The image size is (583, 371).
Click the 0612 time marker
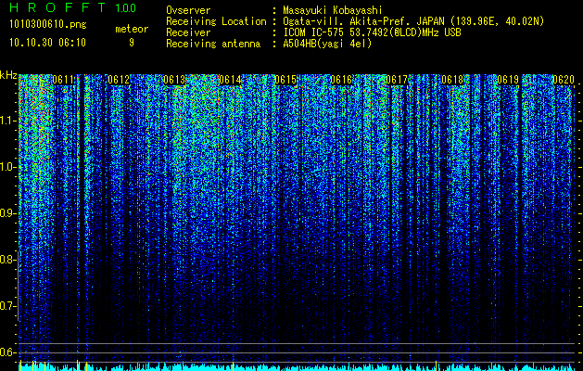coord(119,80)
